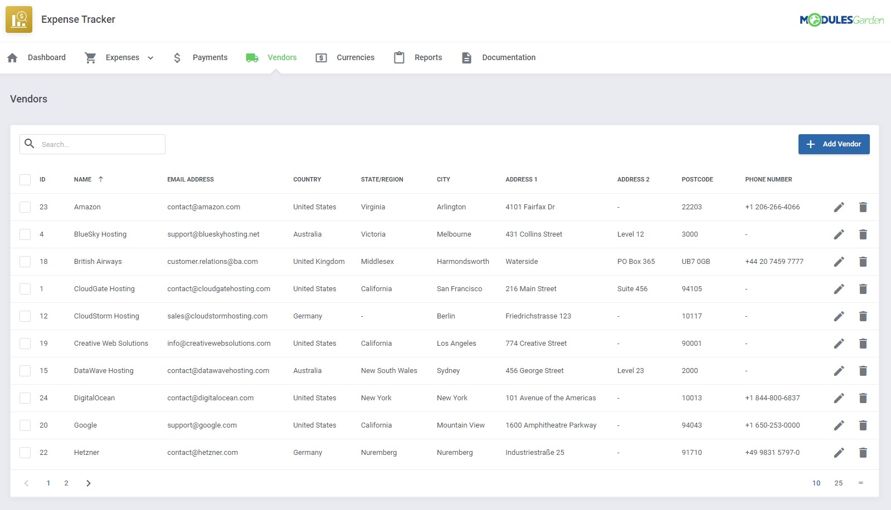
Task: Go to next page with right chevron
Action: tap(88, 483)
